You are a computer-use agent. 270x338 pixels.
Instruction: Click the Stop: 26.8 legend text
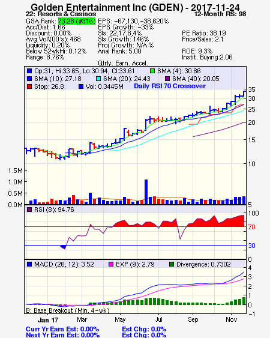(x=49, y=86)
